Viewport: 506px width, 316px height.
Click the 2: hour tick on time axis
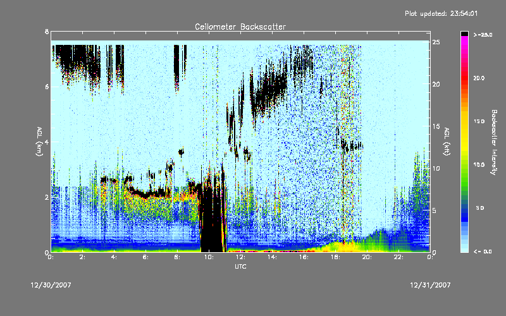83,257
